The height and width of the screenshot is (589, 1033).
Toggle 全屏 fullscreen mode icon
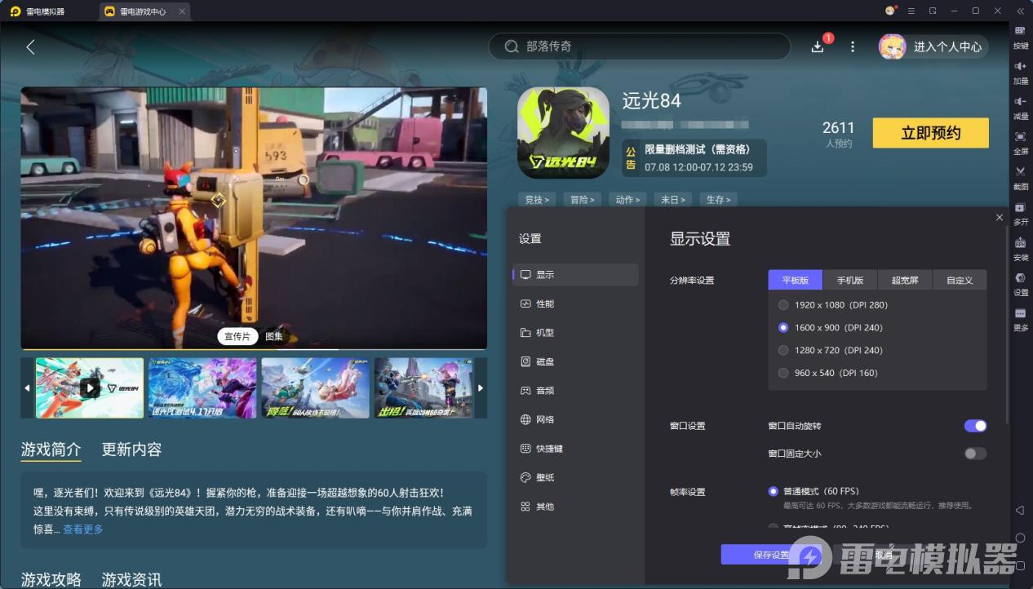pos(1021,136)
